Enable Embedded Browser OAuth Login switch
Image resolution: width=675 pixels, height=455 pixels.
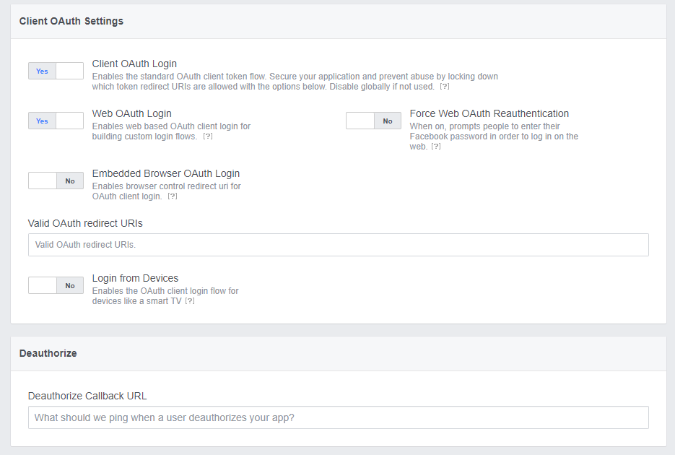(56, 181)
